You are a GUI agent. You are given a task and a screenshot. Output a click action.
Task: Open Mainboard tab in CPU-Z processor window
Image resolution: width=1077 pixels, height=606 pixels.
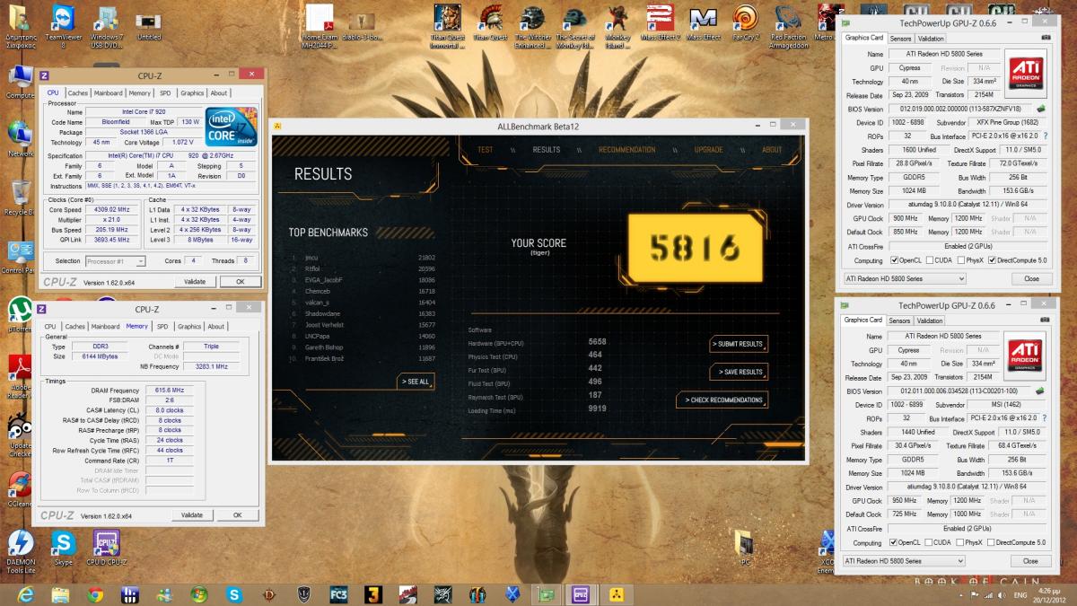[109, 92]
